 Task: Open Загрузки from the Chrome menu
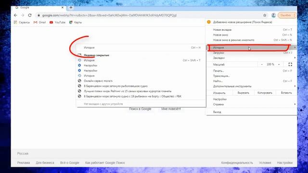coord(251,53)
